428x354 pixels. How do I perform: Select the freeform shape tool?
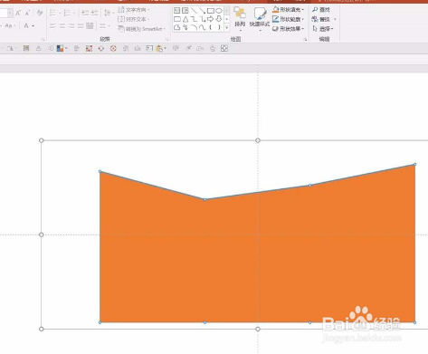pos(177,27)
